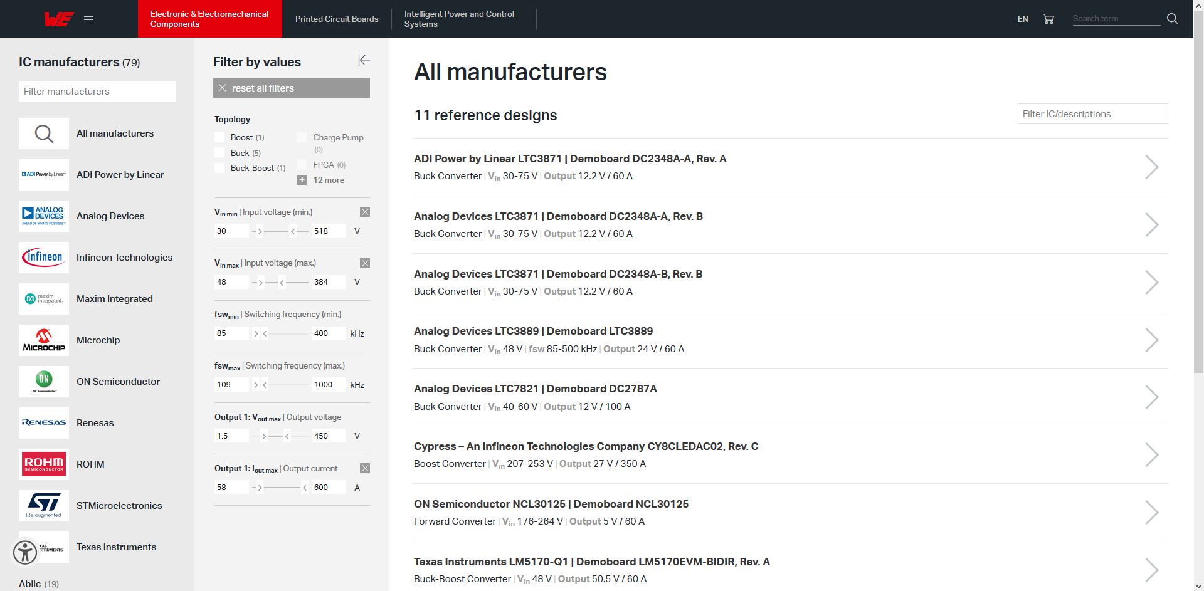Open the ON Semiconductor NCL30125 chevron
The image size is (1204, 591).
(x=1152, y=513)
